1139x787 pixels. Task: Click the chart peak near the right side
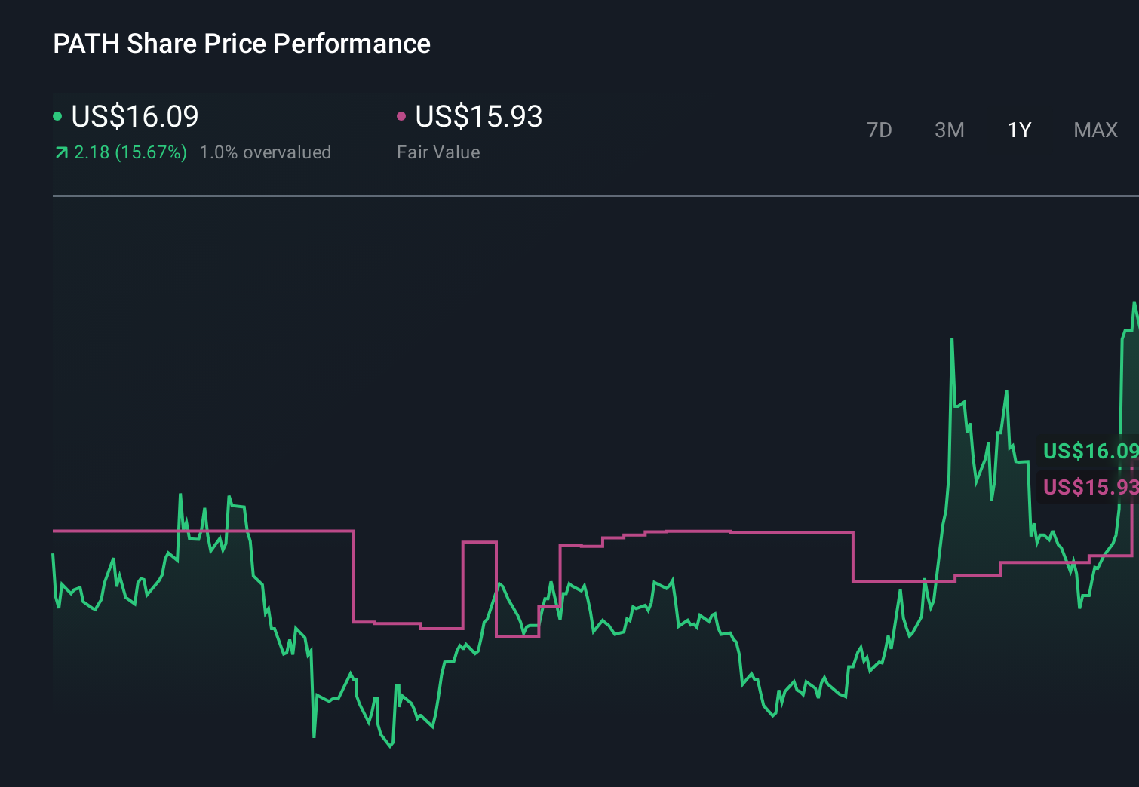952,341
